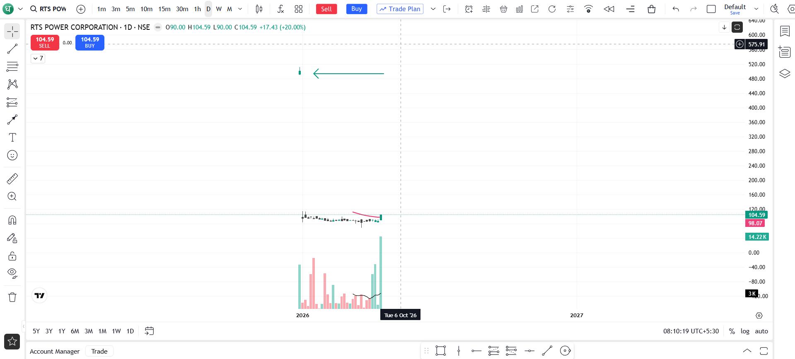Image resolution: width=795 pixels, height=359 pixels.
Task: Open the Trade Plan button
Action: point(400,9)
